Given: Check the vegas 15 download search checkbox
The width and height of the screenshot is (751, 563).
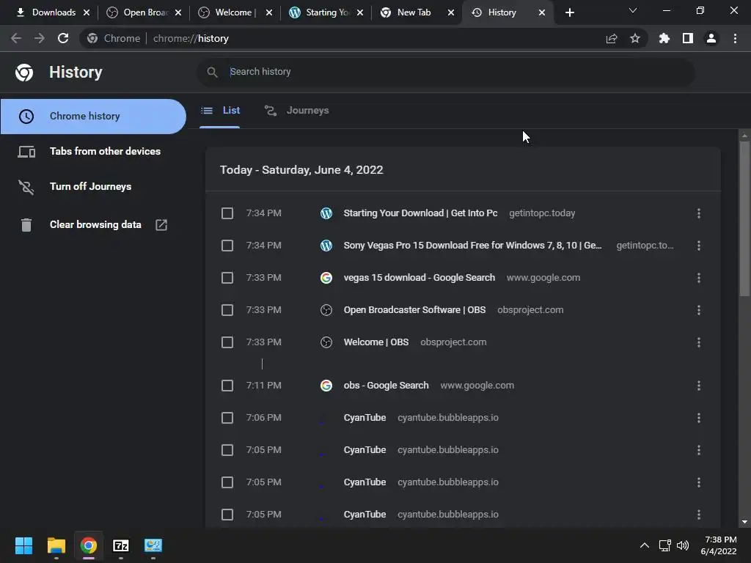Looking at the screenshot, I should tap(227, 278).
